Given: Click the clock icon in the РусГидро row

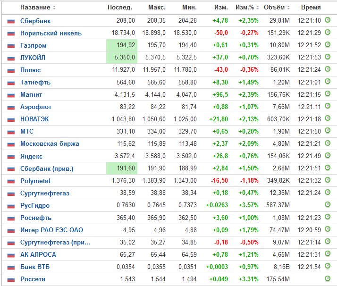Looking at the screenshot, I should [328, 204].
